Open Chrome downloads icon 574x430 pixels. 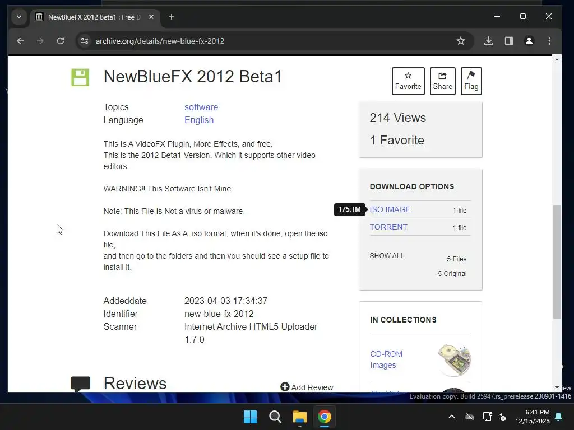click(x=488, y=41)
